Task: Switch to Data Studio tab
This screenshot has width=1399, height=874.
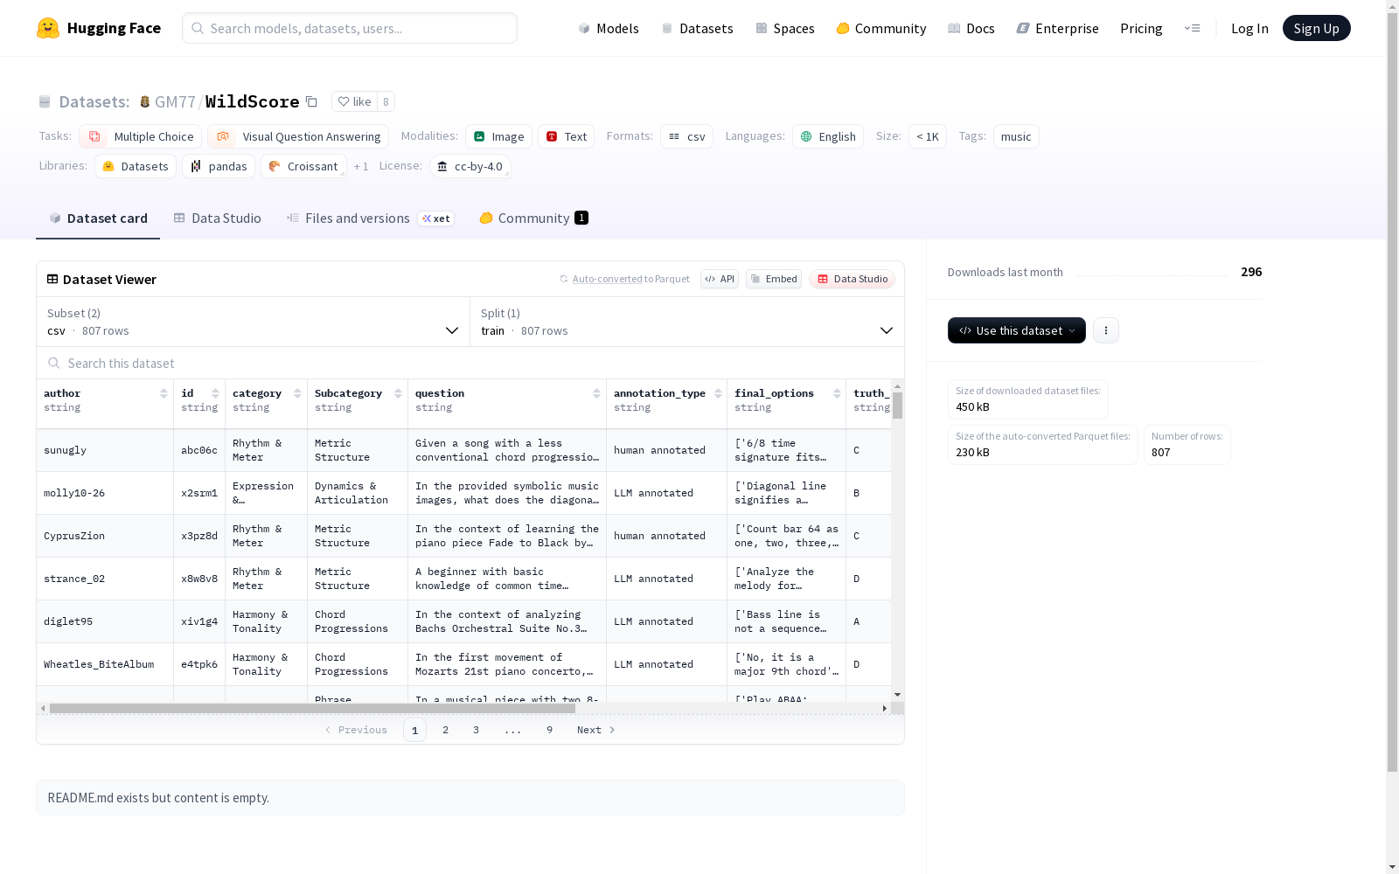Action: tap(217, 218)
